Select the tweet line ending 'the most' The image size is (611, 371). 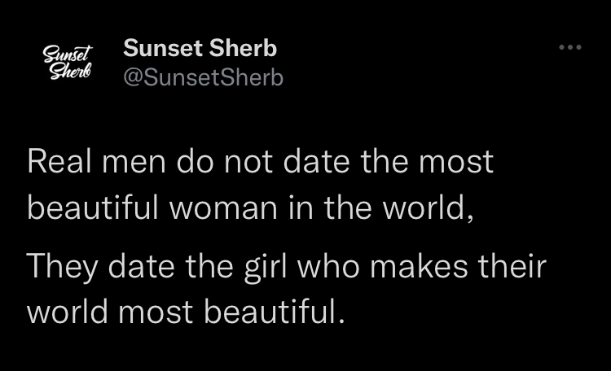point(260,161)
